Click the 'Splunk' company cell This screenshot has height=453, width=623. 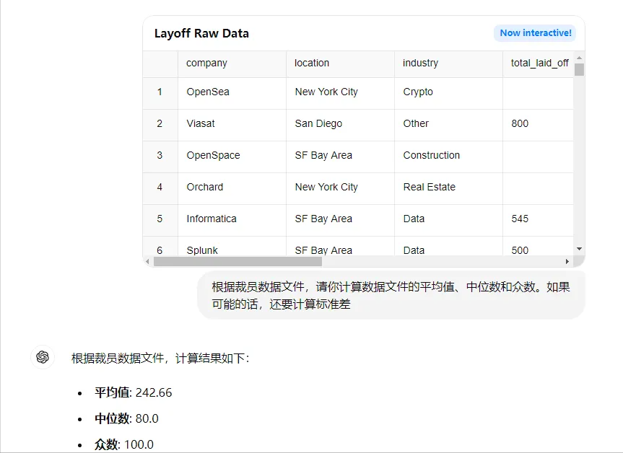click(x=232, y=247)
